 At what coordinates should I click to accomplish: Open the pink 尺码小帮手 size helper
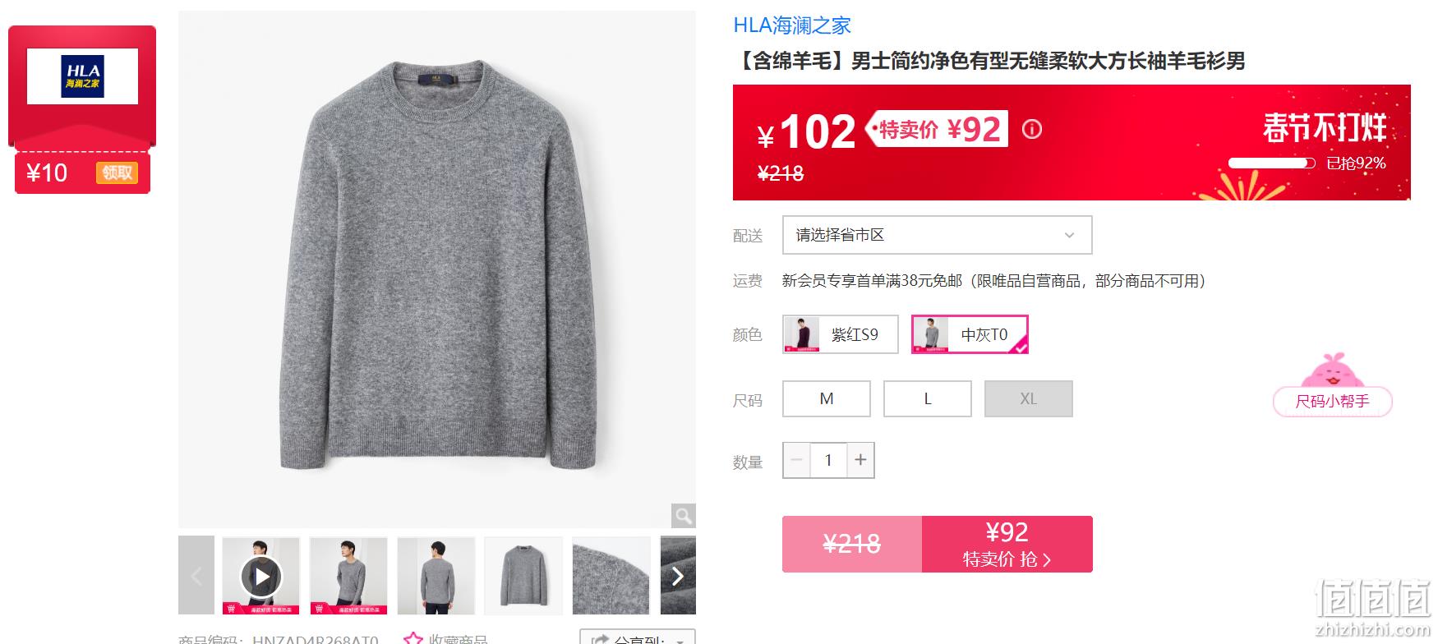click(1332, 401)
